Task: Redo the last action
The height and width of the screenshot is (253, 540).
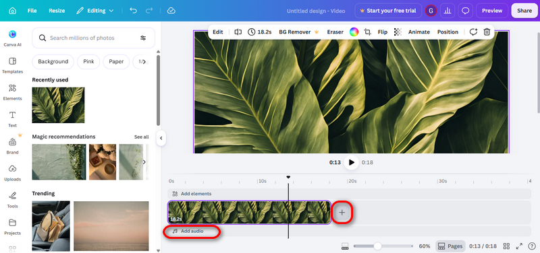Action: click(149, 11)
